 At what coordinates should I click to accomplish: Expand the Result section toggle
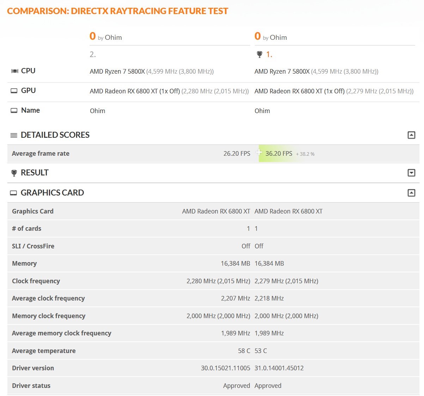pyautogui.click(x=411, y=173)
